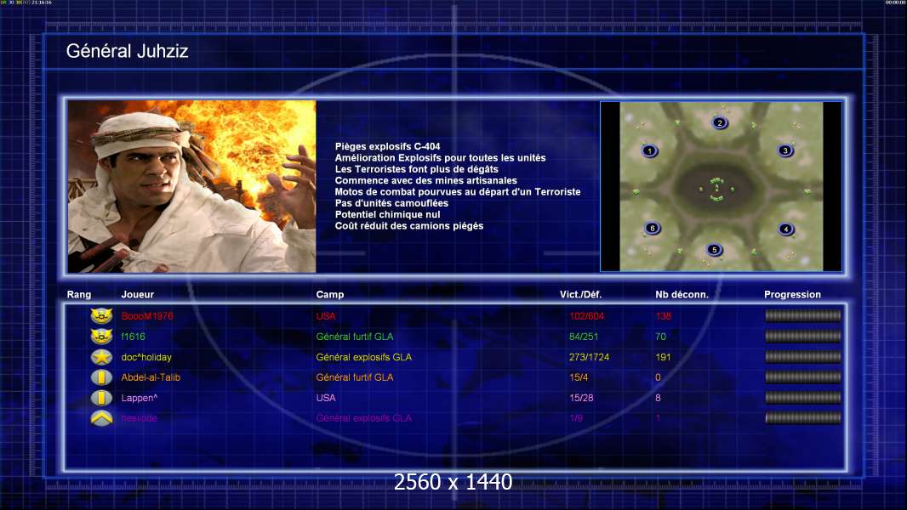This screenshot has width=907, height=510.
Task: Select start position 6 on the map
Action: [653, 228]
